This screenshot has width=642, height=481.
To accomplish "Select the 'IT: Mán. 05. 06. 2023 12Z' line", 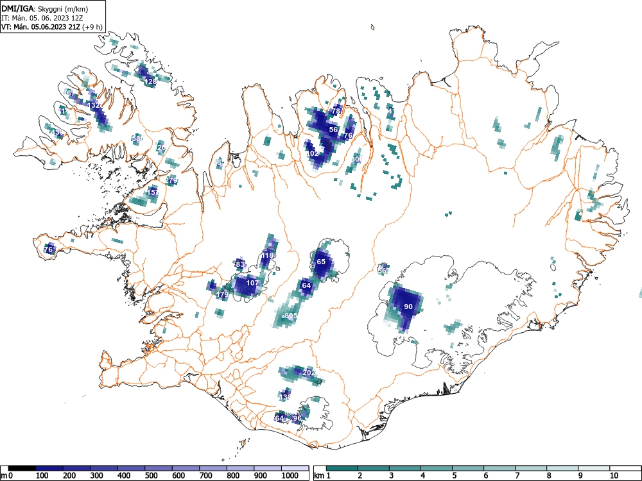I will 42,18.
